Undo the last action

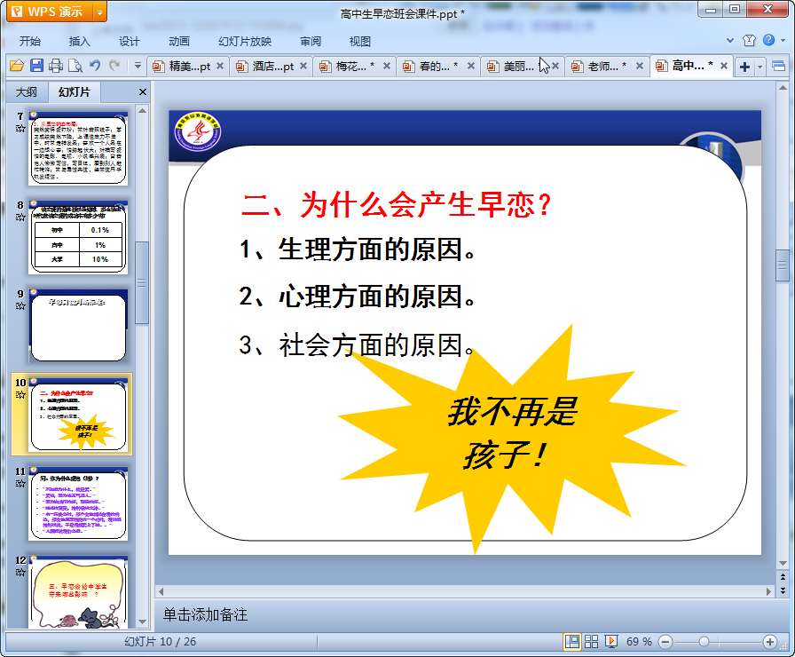[95, 66]
